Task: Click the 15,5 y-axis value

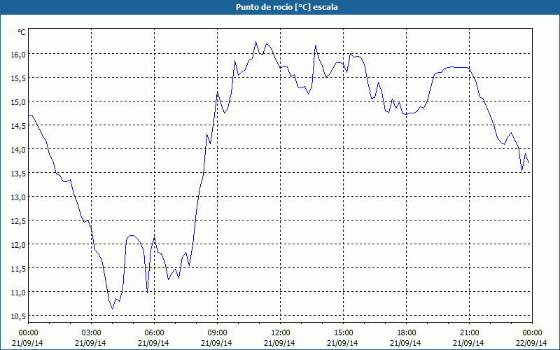Action: (x=18, y=78)
